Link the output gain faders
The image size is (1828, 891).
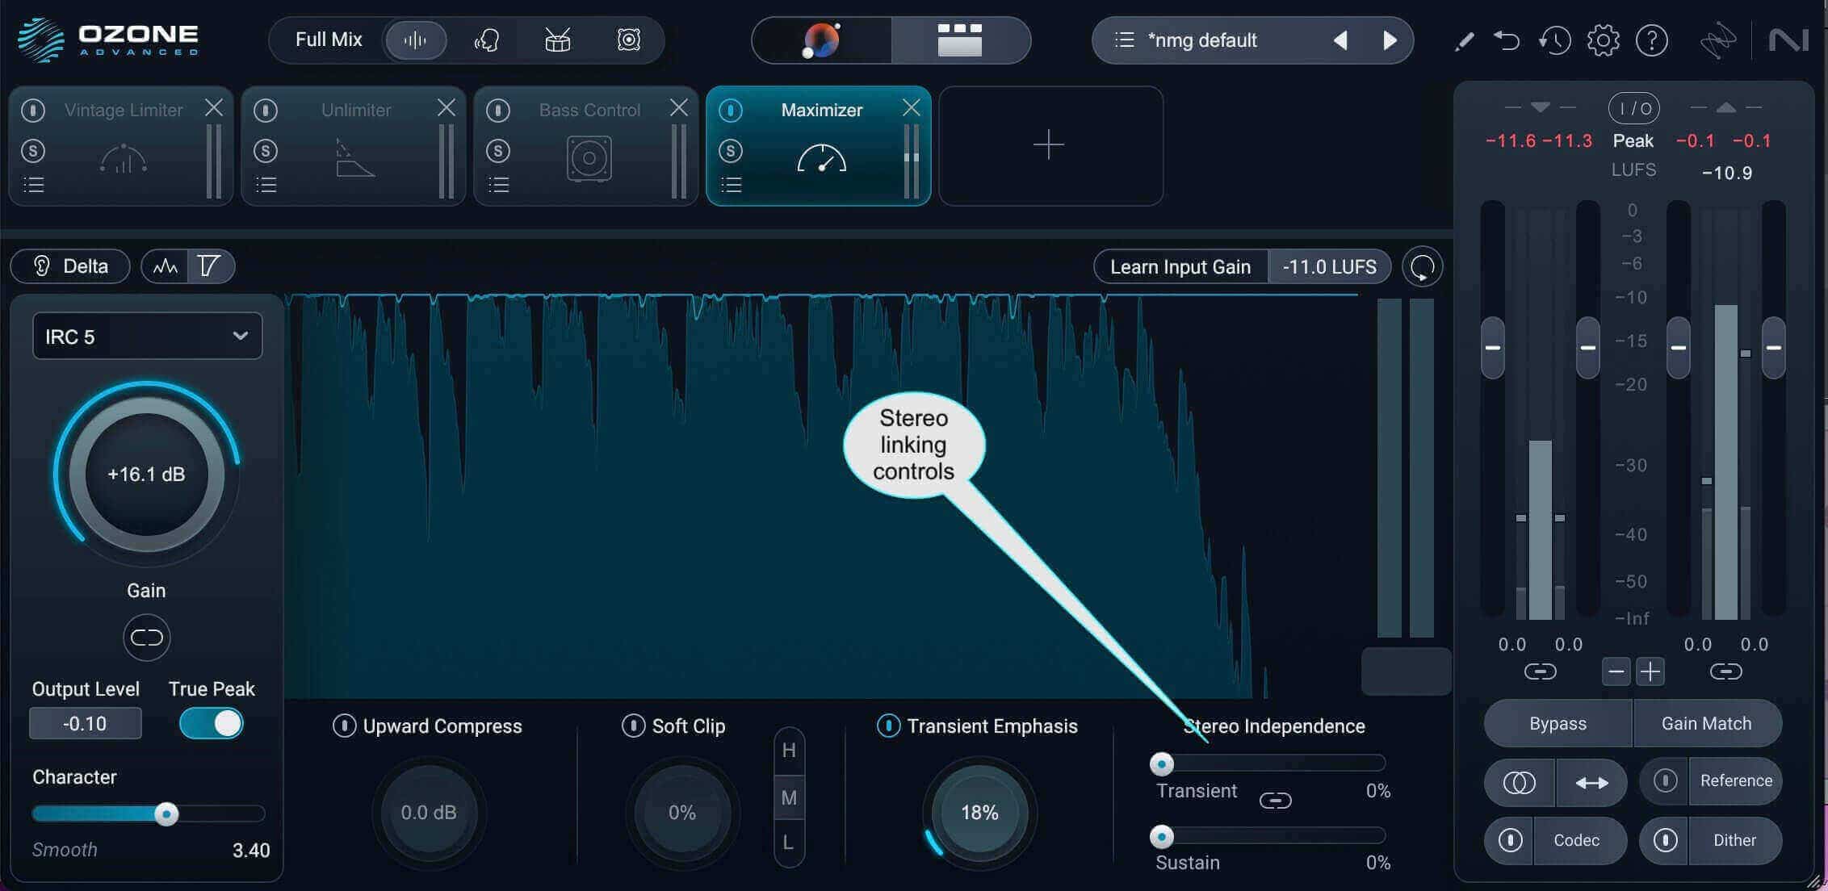pyautogui.click(x=1725, y=671)
